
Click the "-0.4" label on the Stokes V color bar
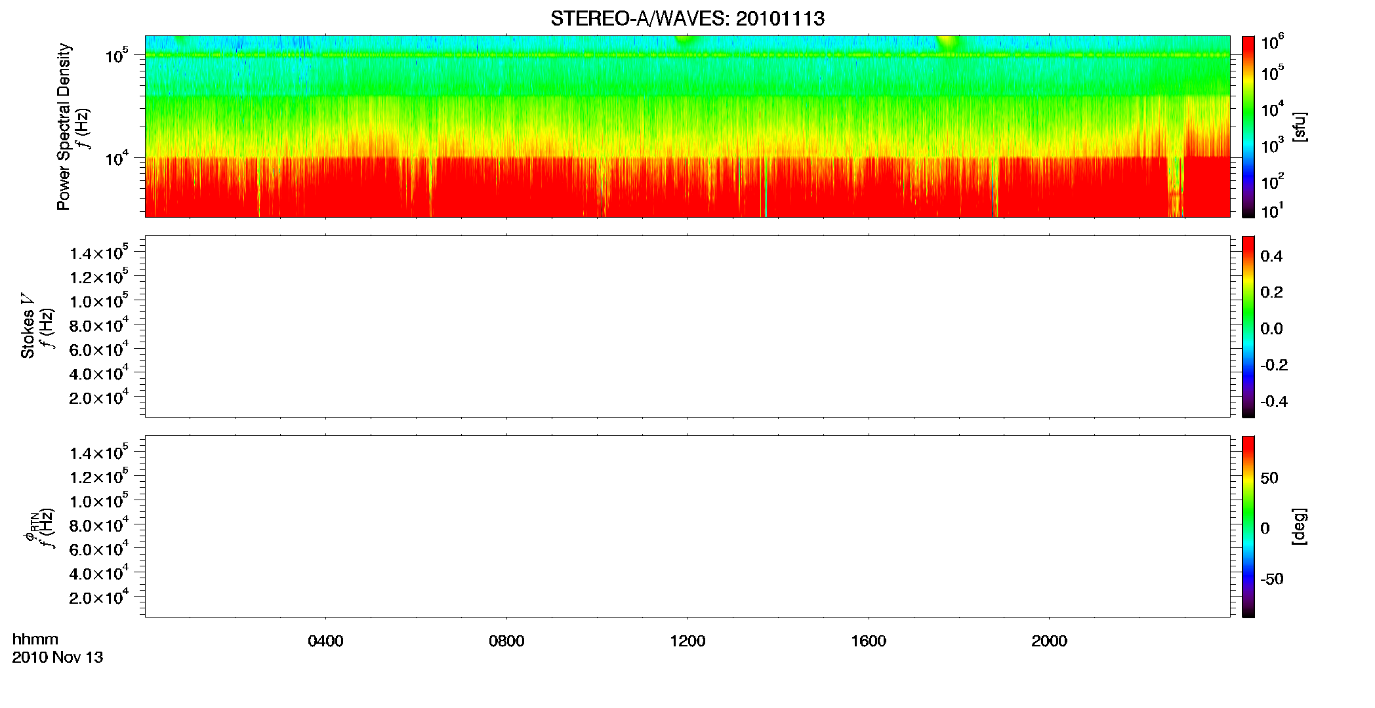1274,402
